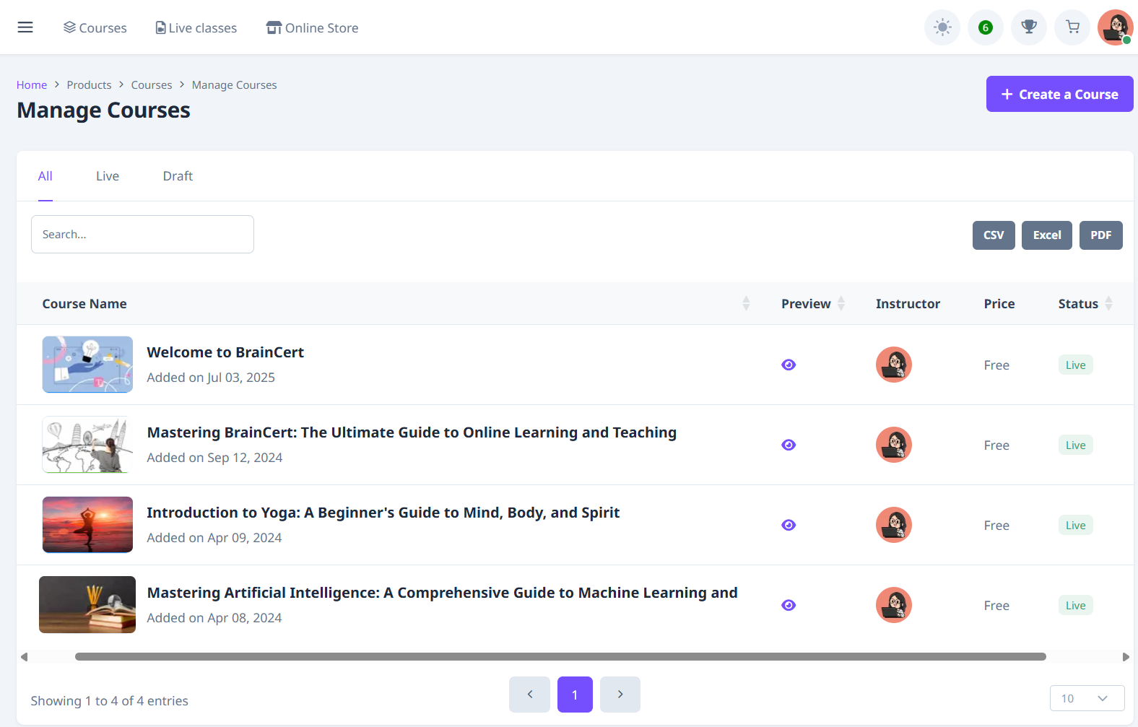The width and height of the screenshot is (1138, 727).
Task: Open the user profile avatar menu
Action: (x=1116, y=27)
